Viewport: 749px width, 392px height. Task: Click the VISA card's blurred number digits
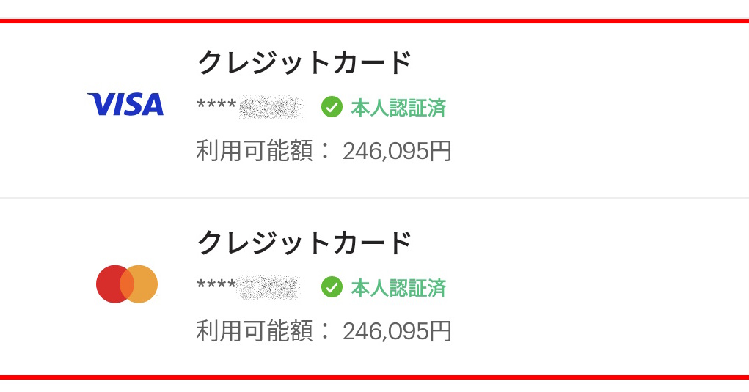(271, 108)
